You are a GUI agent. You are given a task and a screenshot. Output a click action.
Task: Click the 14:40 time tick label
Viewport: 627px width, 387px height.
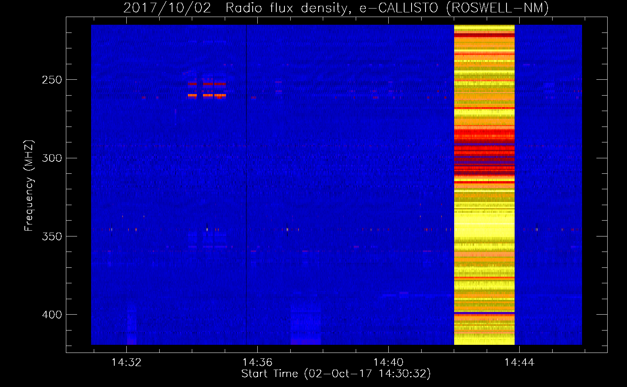pos(388,363)
